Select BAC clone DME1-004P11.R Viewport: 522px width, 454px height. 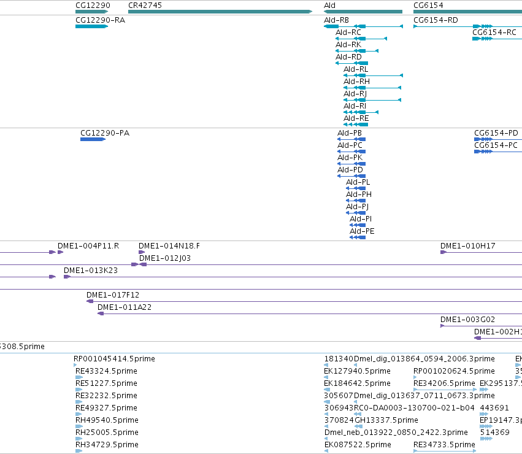(x=88, y=246)
